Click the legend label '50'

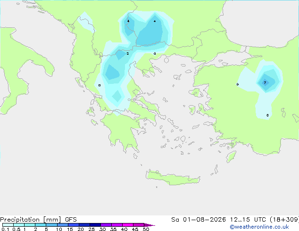146,229
